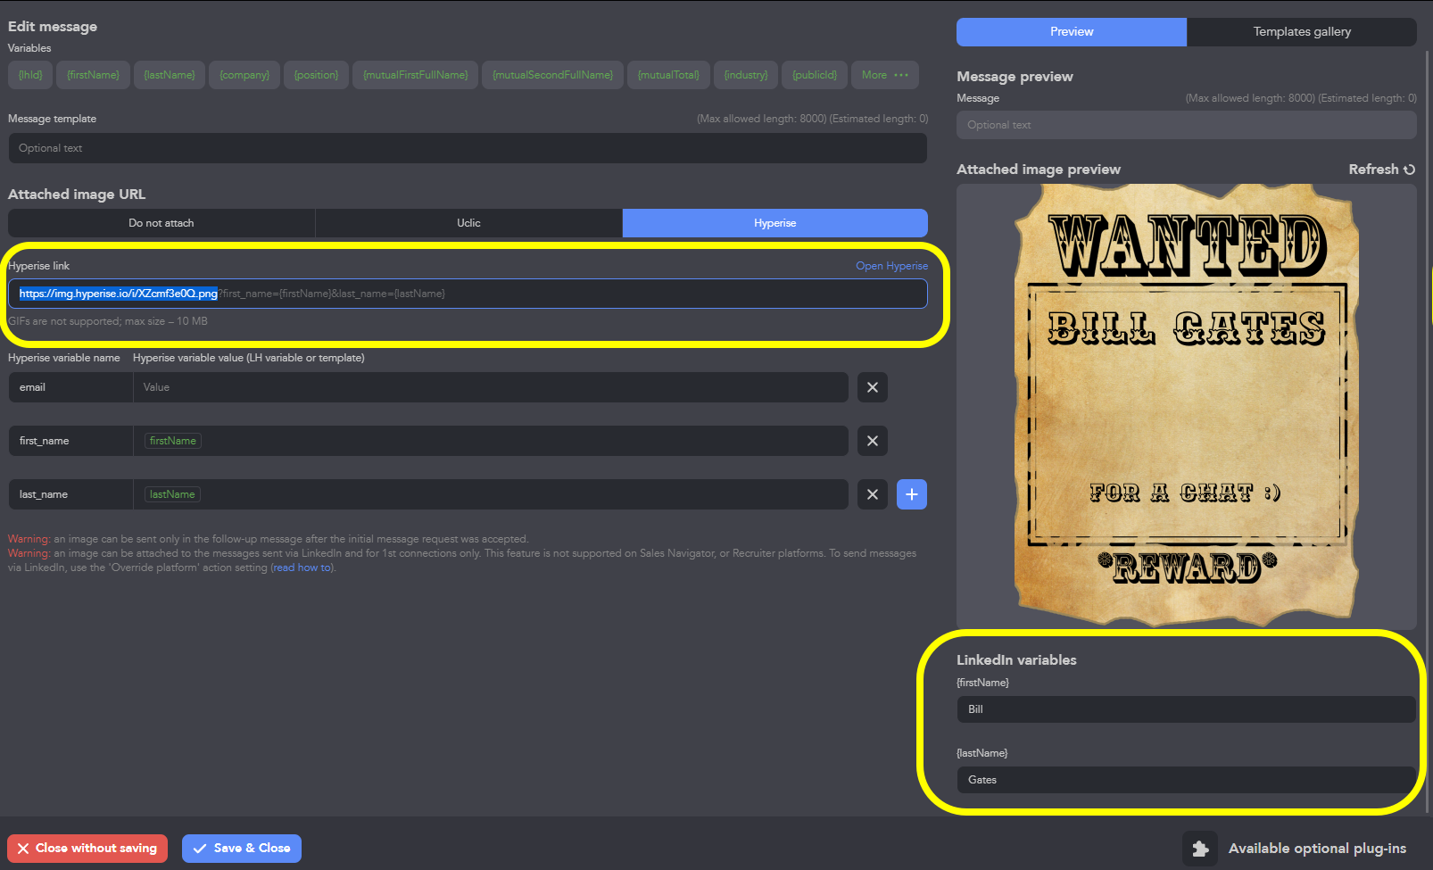Image resolution: width=1433 pixels, height=870 pixels.
Task: Click Close without saving button
Action: pos(87,849)
